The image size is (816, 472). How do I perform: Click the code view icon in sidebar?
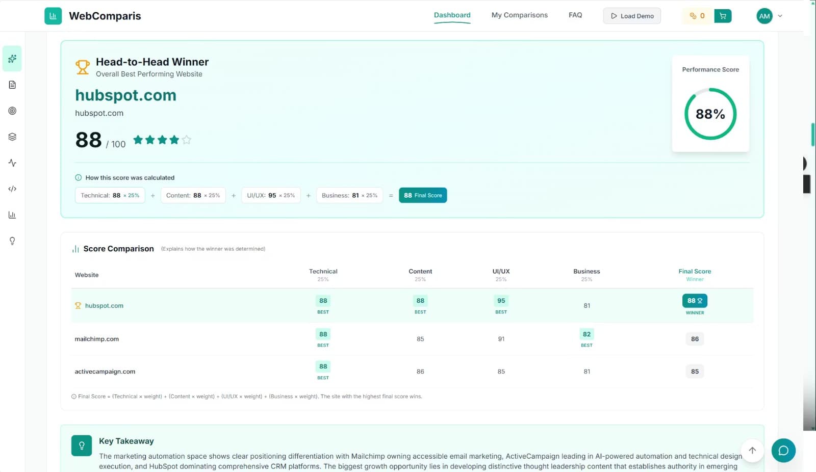pyautogui.click(x=12, y=189)
